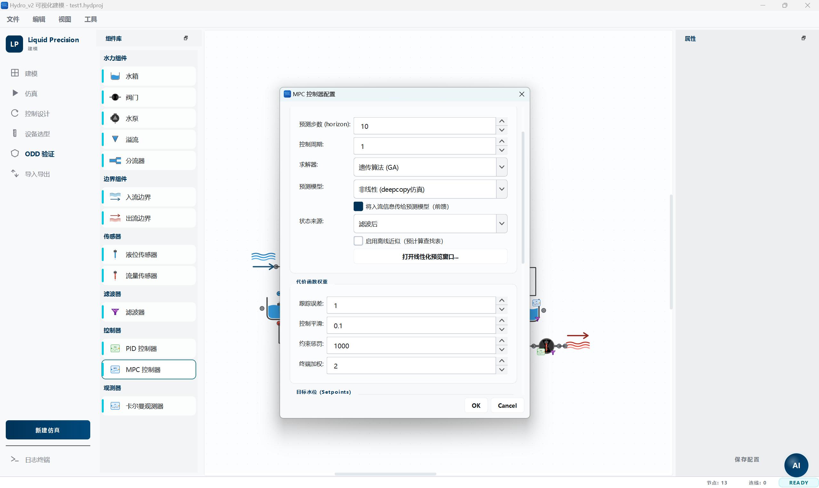Select the 流量传感器 flow sensor

pos(149,275)
